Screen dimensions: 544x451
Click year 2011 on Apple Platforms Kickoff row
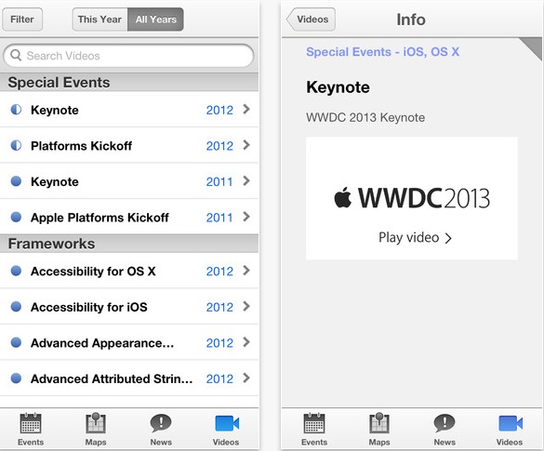(219, 218)
